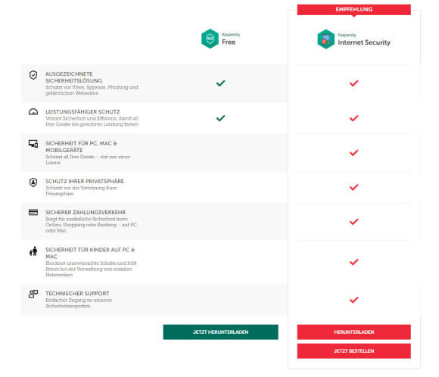Click the Internet Security hexagon logo
Viewport: 439px width, 377px height.
pos(325,39)
